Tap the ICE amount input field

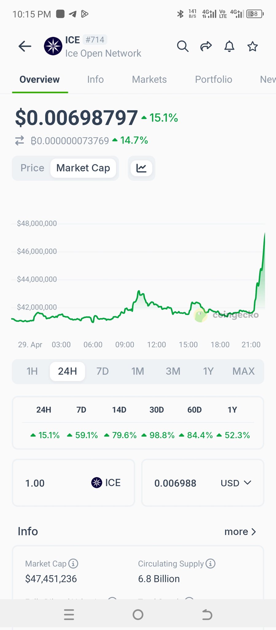click(55, 483)
